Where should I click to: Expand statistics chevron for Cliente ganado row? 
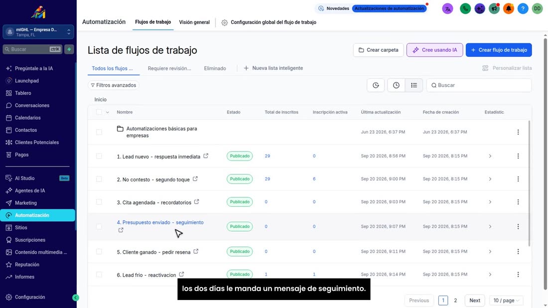pyautogui.click(x=490, y=252)
